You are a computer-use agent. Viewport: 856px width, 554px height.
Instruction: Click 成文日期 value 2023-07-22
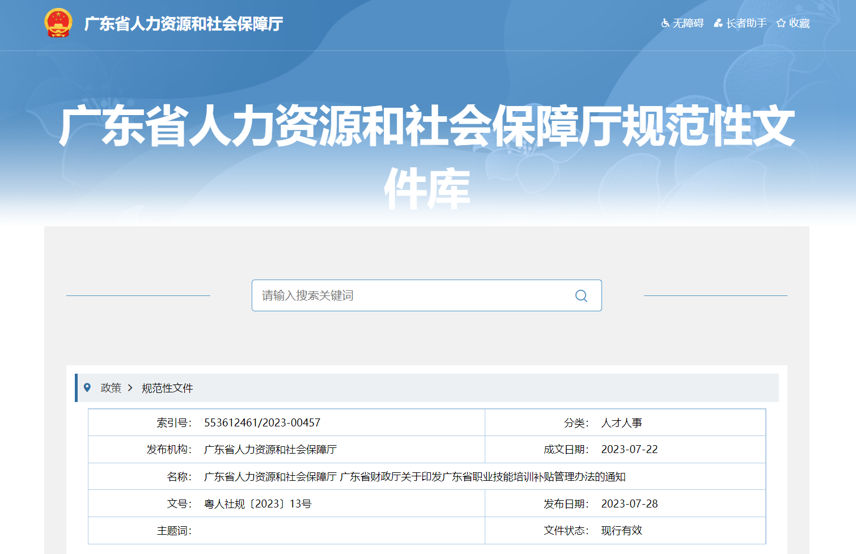629,449
